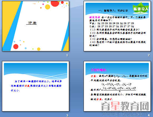
Task: Click the red 方差 word in slide three
Action: [x=27, y=86]
